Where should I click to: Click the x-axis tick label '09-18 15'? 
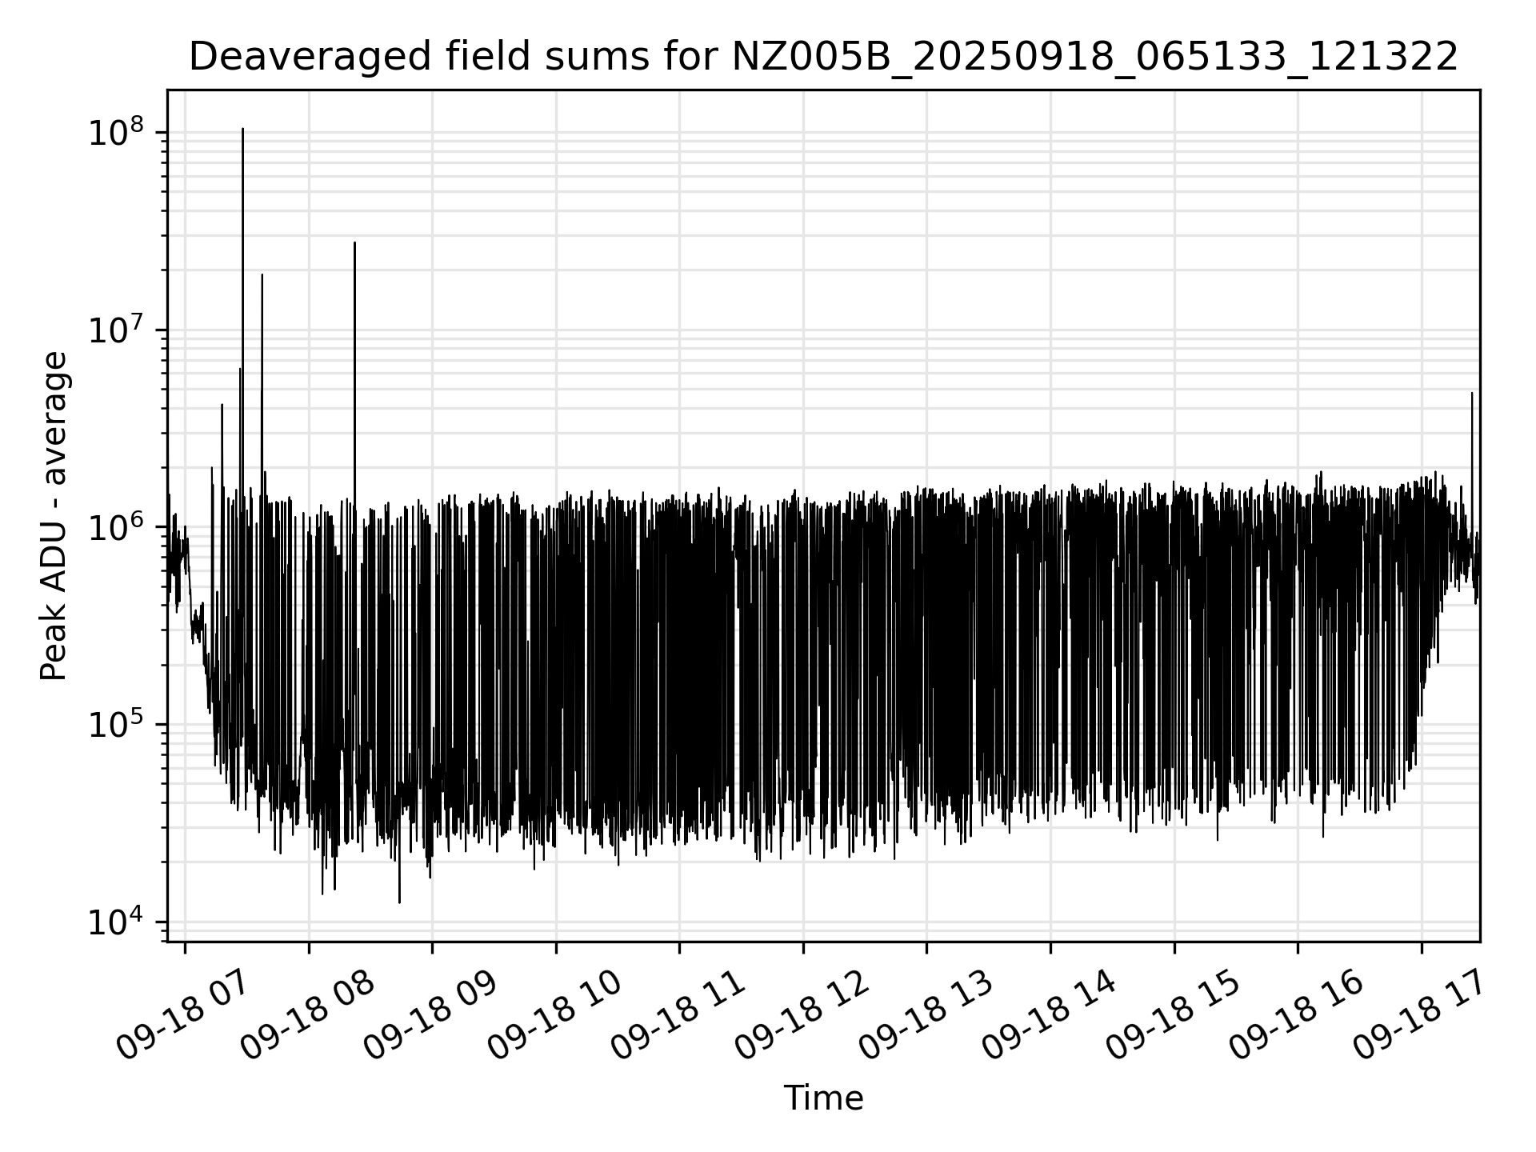click(x=1172, y=1014)
